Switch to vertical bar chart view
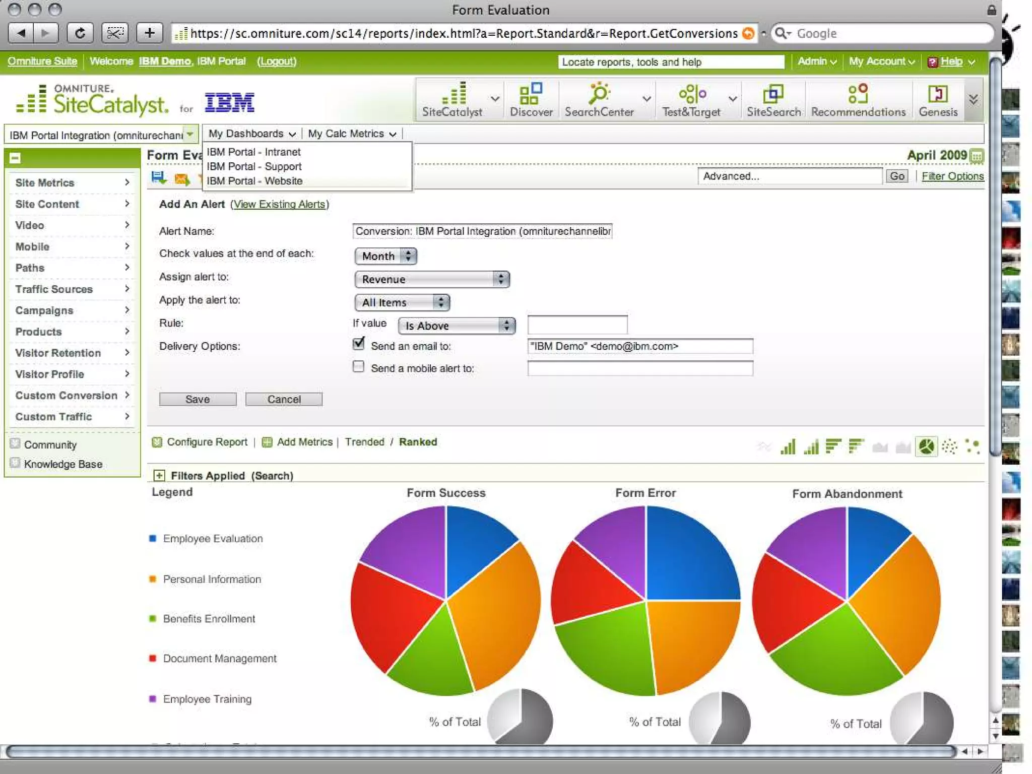 pos(788,446)
